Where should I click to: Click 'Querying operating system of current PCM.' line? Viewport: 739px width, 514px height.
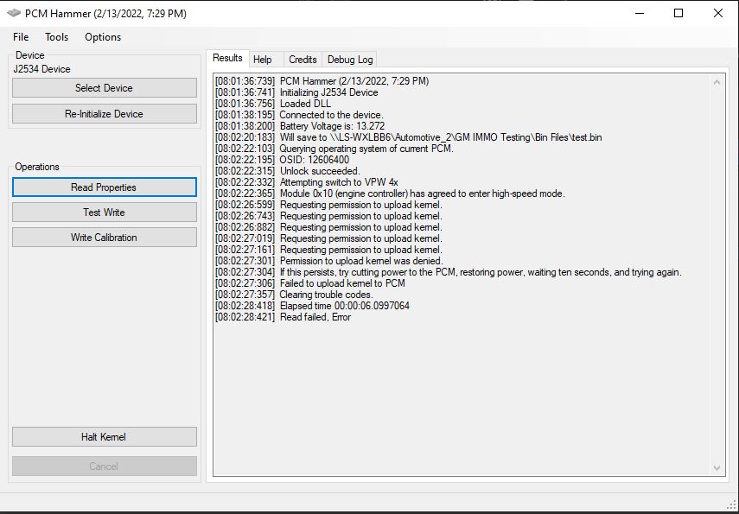[334, 149]
